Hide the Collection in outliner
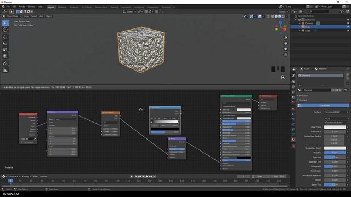Image resolution: width=351 pixels, height=197 pixels. click(348, 20)
